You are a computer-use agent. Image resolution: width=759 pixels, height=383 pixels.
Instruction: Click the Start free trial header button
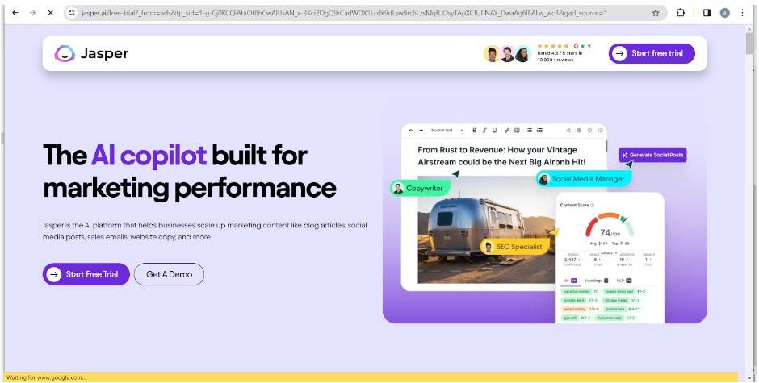pos(651,54)
